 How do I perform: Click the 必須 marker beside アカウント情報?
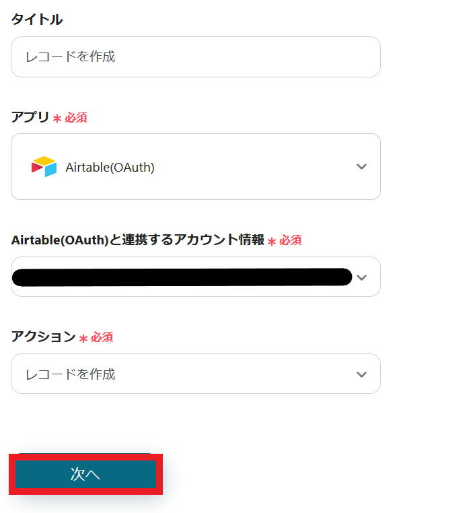291,240
